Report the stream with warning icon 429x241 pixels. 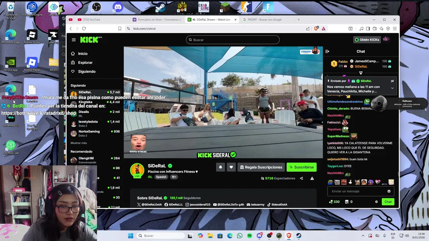coord(312,178)
